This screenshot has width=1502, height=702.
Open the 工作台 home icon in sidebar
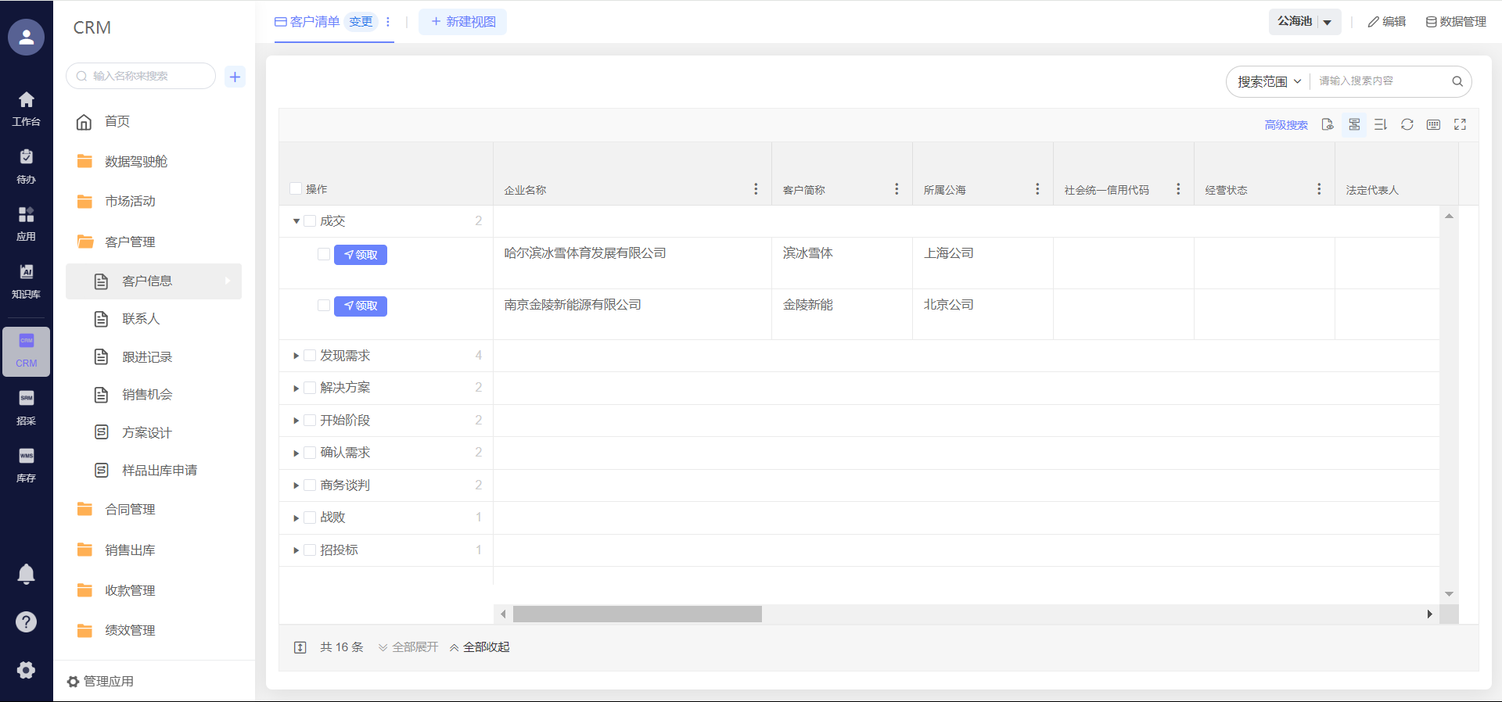click(x=26, y=108)
